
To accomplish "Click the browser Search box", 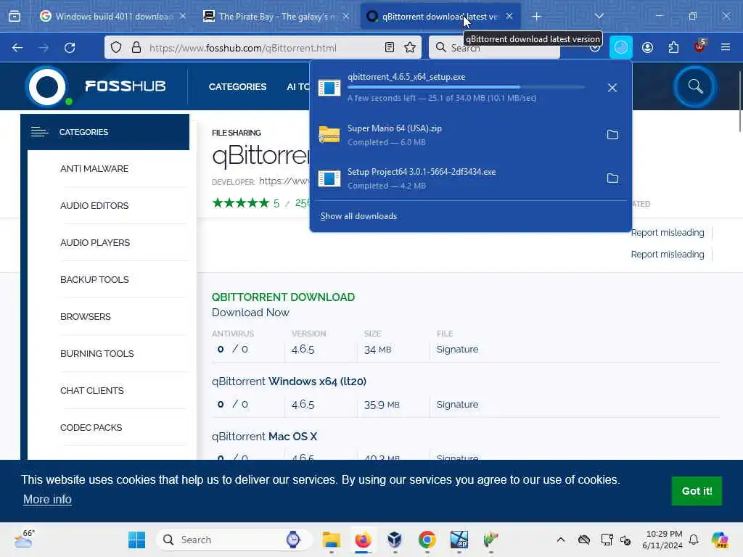I will (x=494, y=48).
